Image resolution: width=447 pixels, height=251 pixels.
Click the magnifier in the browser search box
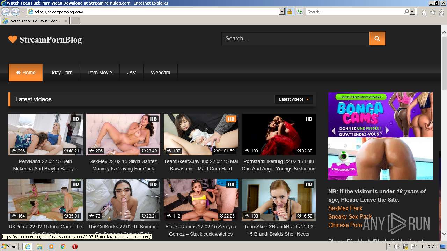click(406, 12)
